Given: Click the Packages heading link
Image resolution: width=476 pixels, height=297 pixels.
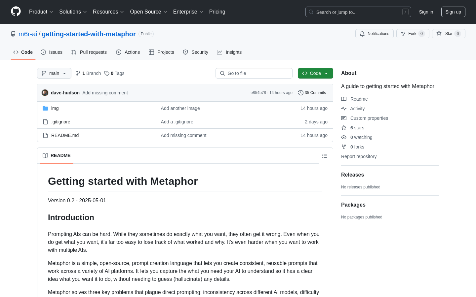Looking at the screenshot, I should 353,205.
